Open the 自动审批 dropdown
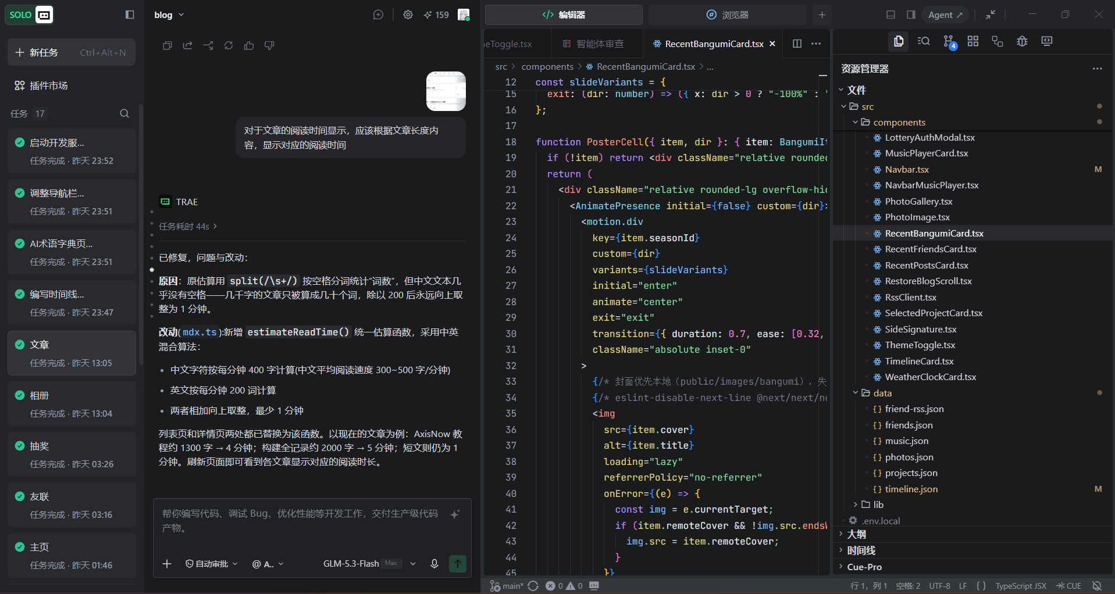This screenshot has width=1115, height=594. [212, 564]
